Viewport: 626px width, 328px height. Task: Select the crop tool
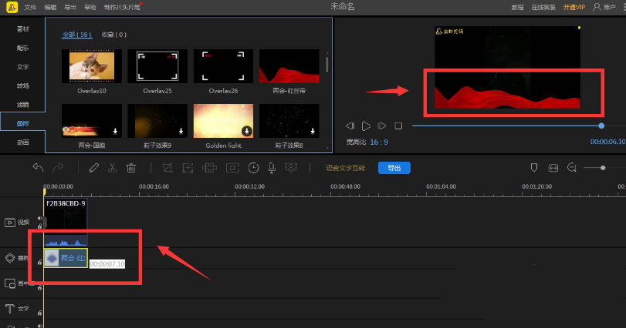click(167, 168)
